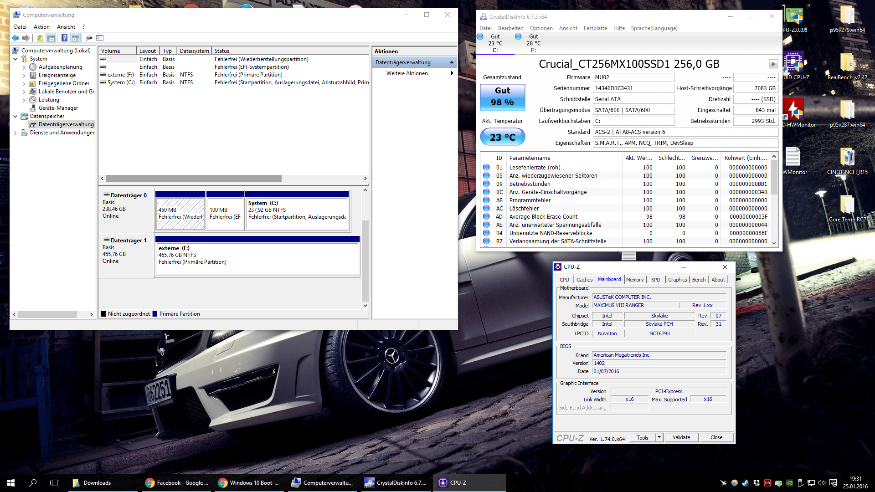This screenshot has width=875, height=492.
Task: Click the blue back arrow in toolbar
Action: [x=15, y=38]
